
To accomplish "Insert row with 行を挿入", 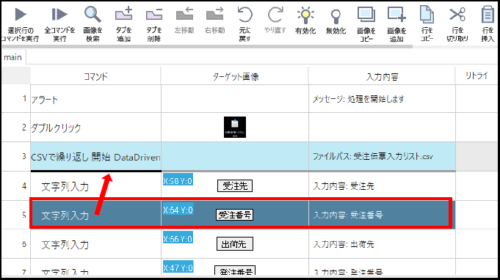I will (x=488, y=24).
